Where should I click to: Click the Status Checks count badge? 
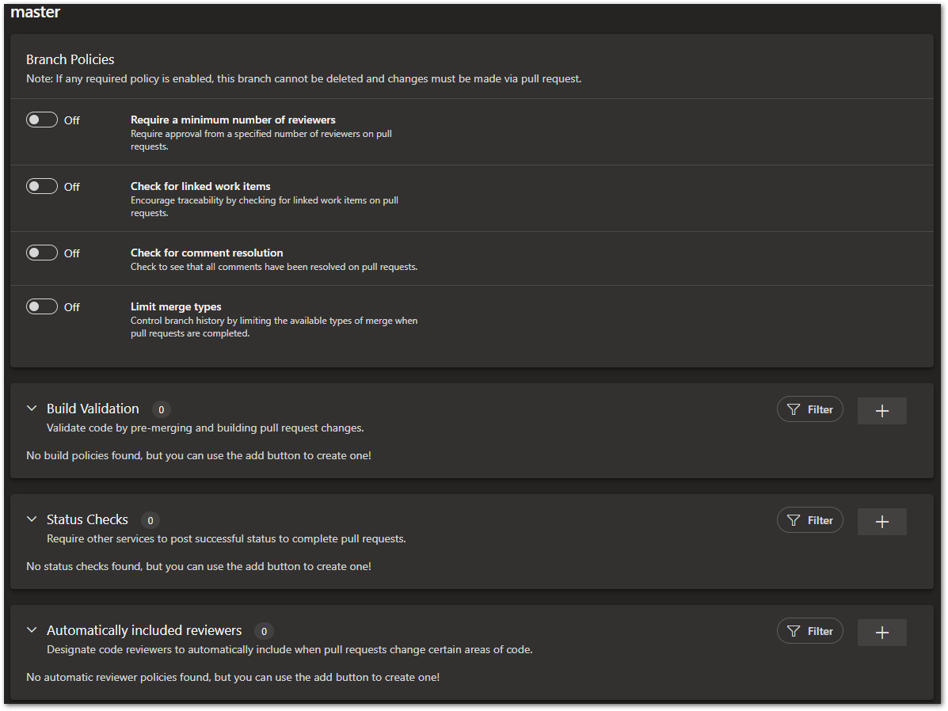pyautogui.click(x=150, y=520)
